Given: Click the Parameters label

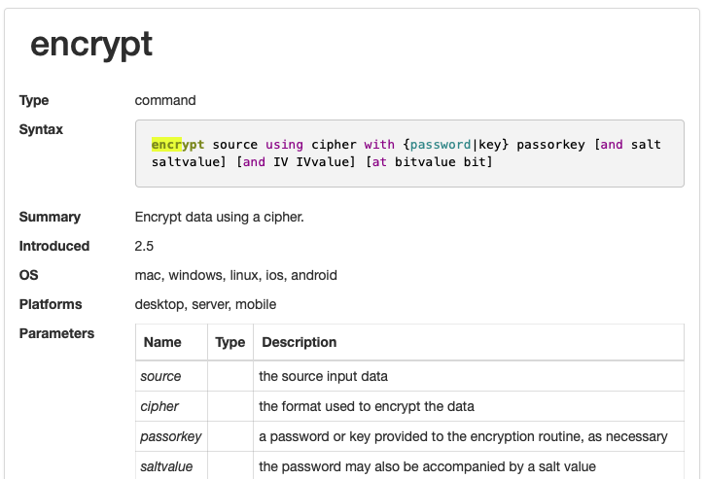Looking at the screenshot, I should (x=56, y=333).
